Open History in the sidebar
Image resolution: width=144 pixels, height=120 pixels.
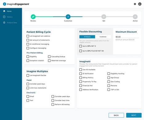10,17
